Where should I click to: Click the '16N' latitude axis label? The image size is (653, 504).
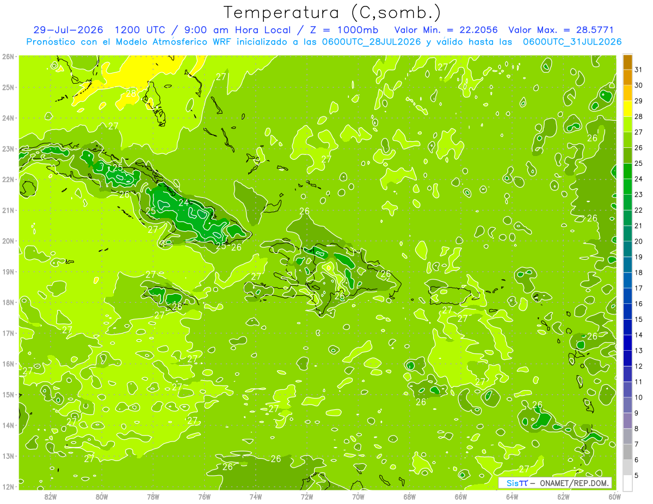(x=8, y=364)
